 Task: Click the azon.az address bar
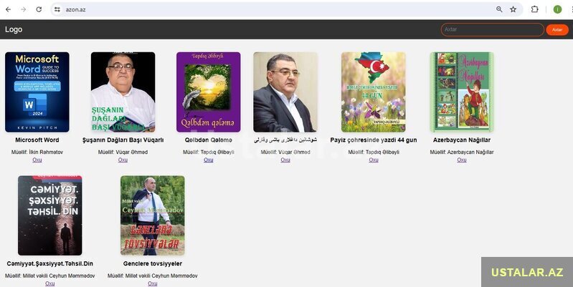coord(278,9)
